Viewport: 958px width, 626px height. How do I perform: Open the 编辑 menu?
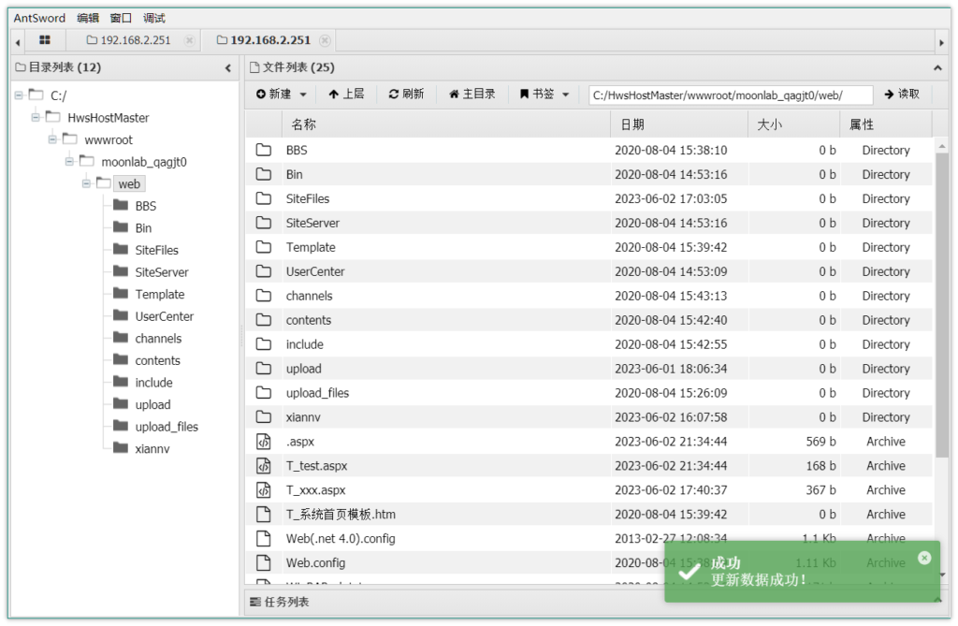click(x=87, y=18)
